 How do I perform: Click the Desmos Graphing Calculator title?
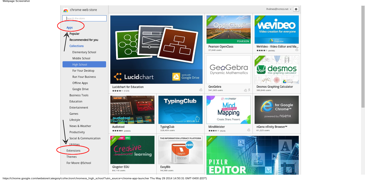(x=275, y=87)
